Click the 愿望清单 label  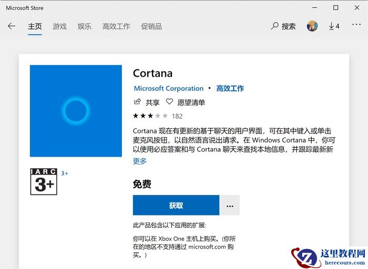[191, 102]
